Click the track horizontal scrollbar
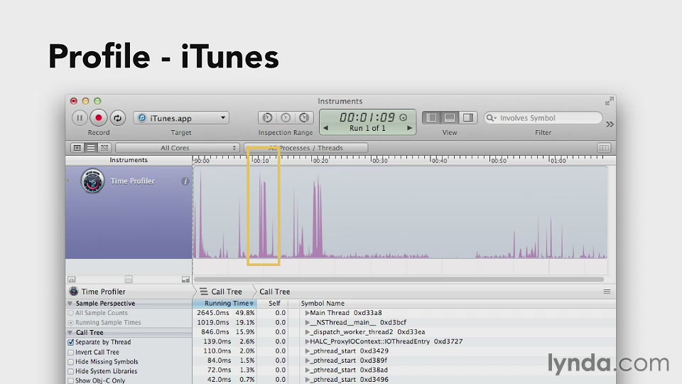Image resolution: width=682 pixels, height=384 pixels. 399,279
